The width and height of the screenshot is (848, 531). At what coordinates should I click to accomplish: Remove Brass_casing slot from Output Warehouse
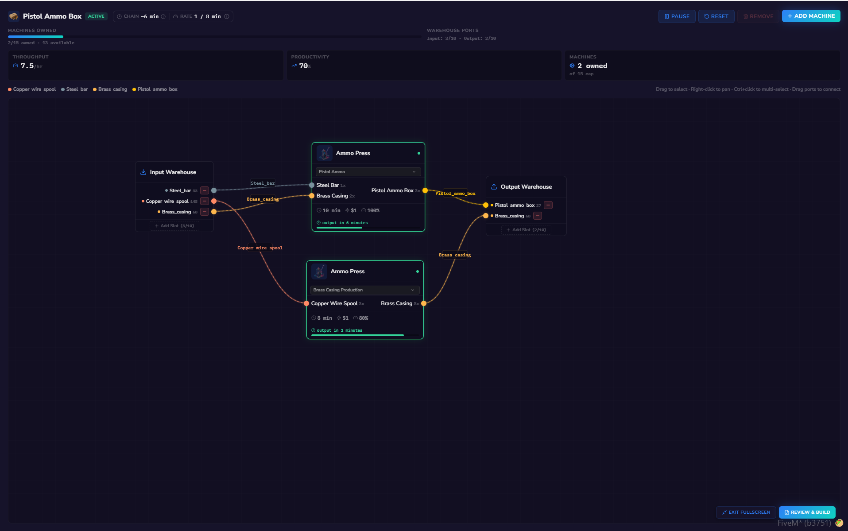pyautogui.click(x=538, y=216)
